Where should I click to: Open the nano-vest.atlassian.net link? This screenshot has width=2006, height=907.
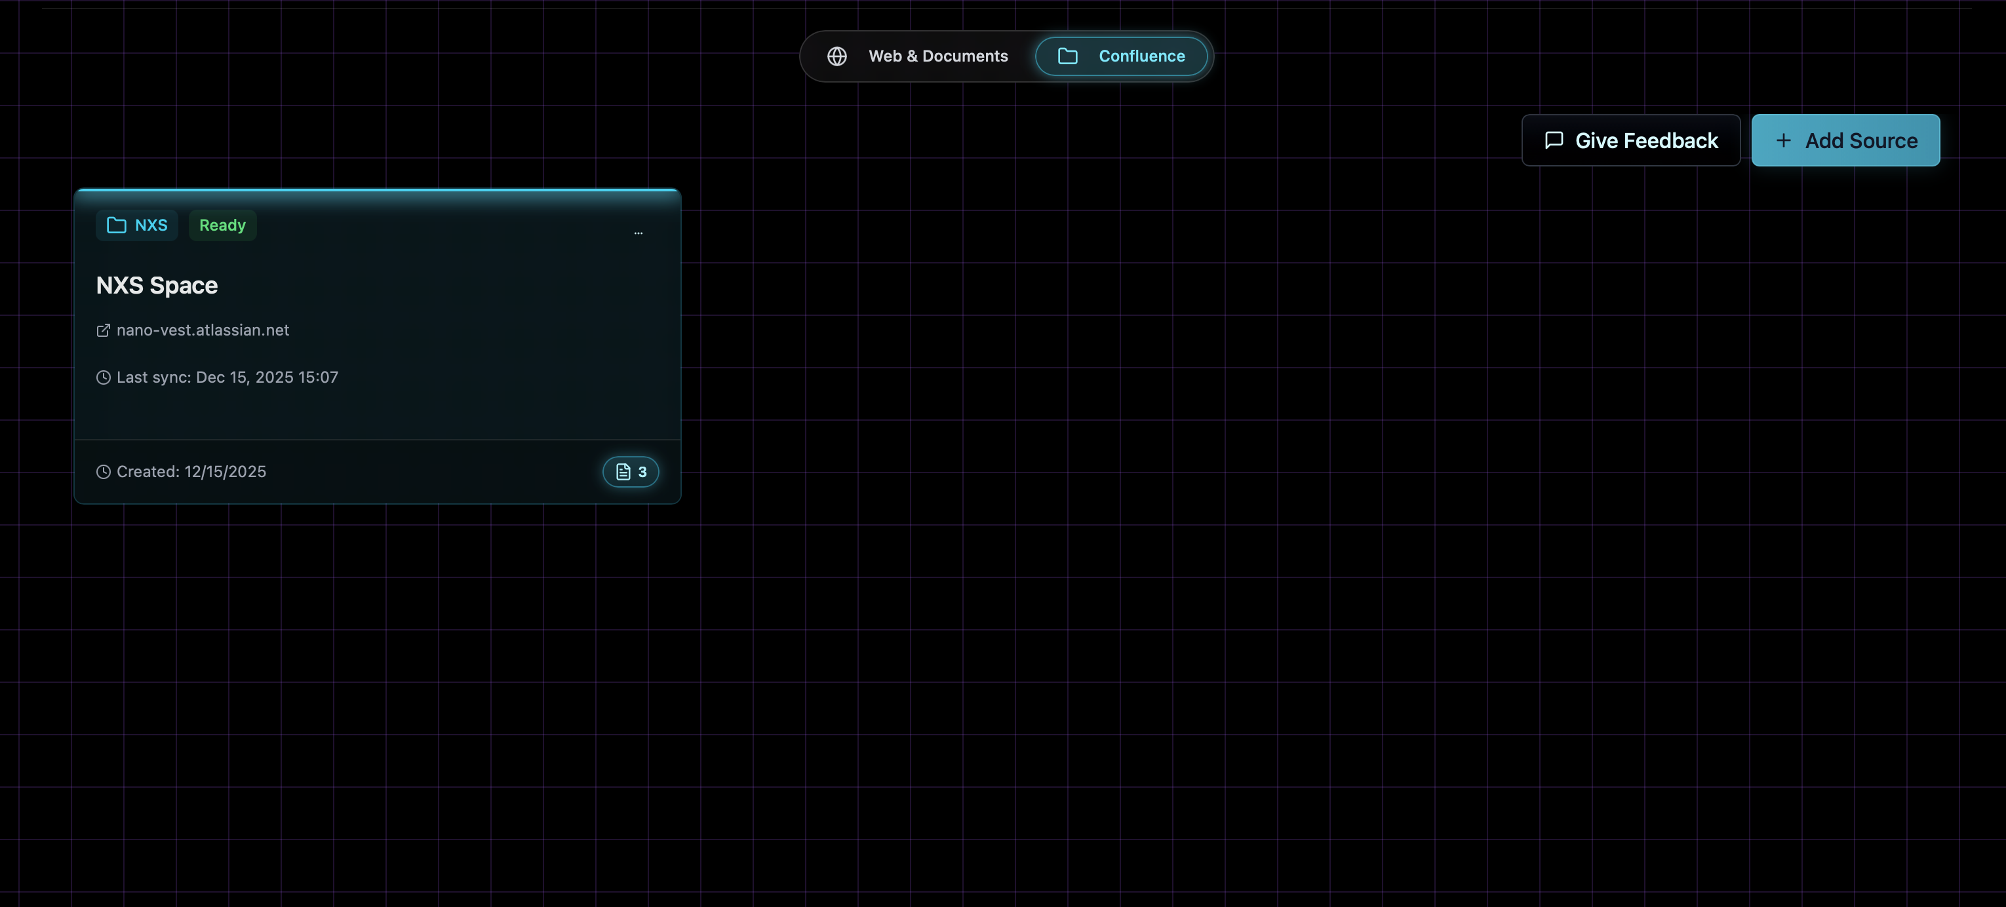pyautogui.click(x=203, y=330)
